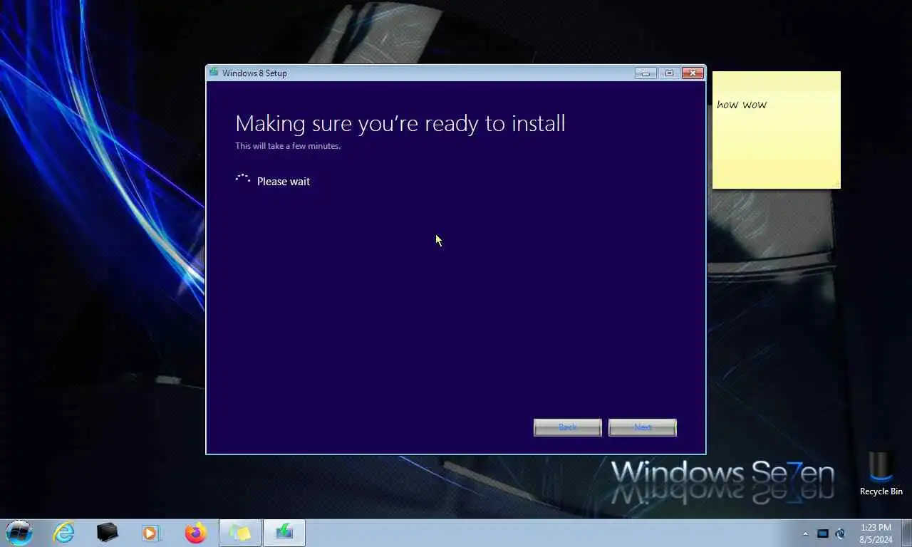
Task: Launch Firefox from the taskbar
Action: [195, 533]
